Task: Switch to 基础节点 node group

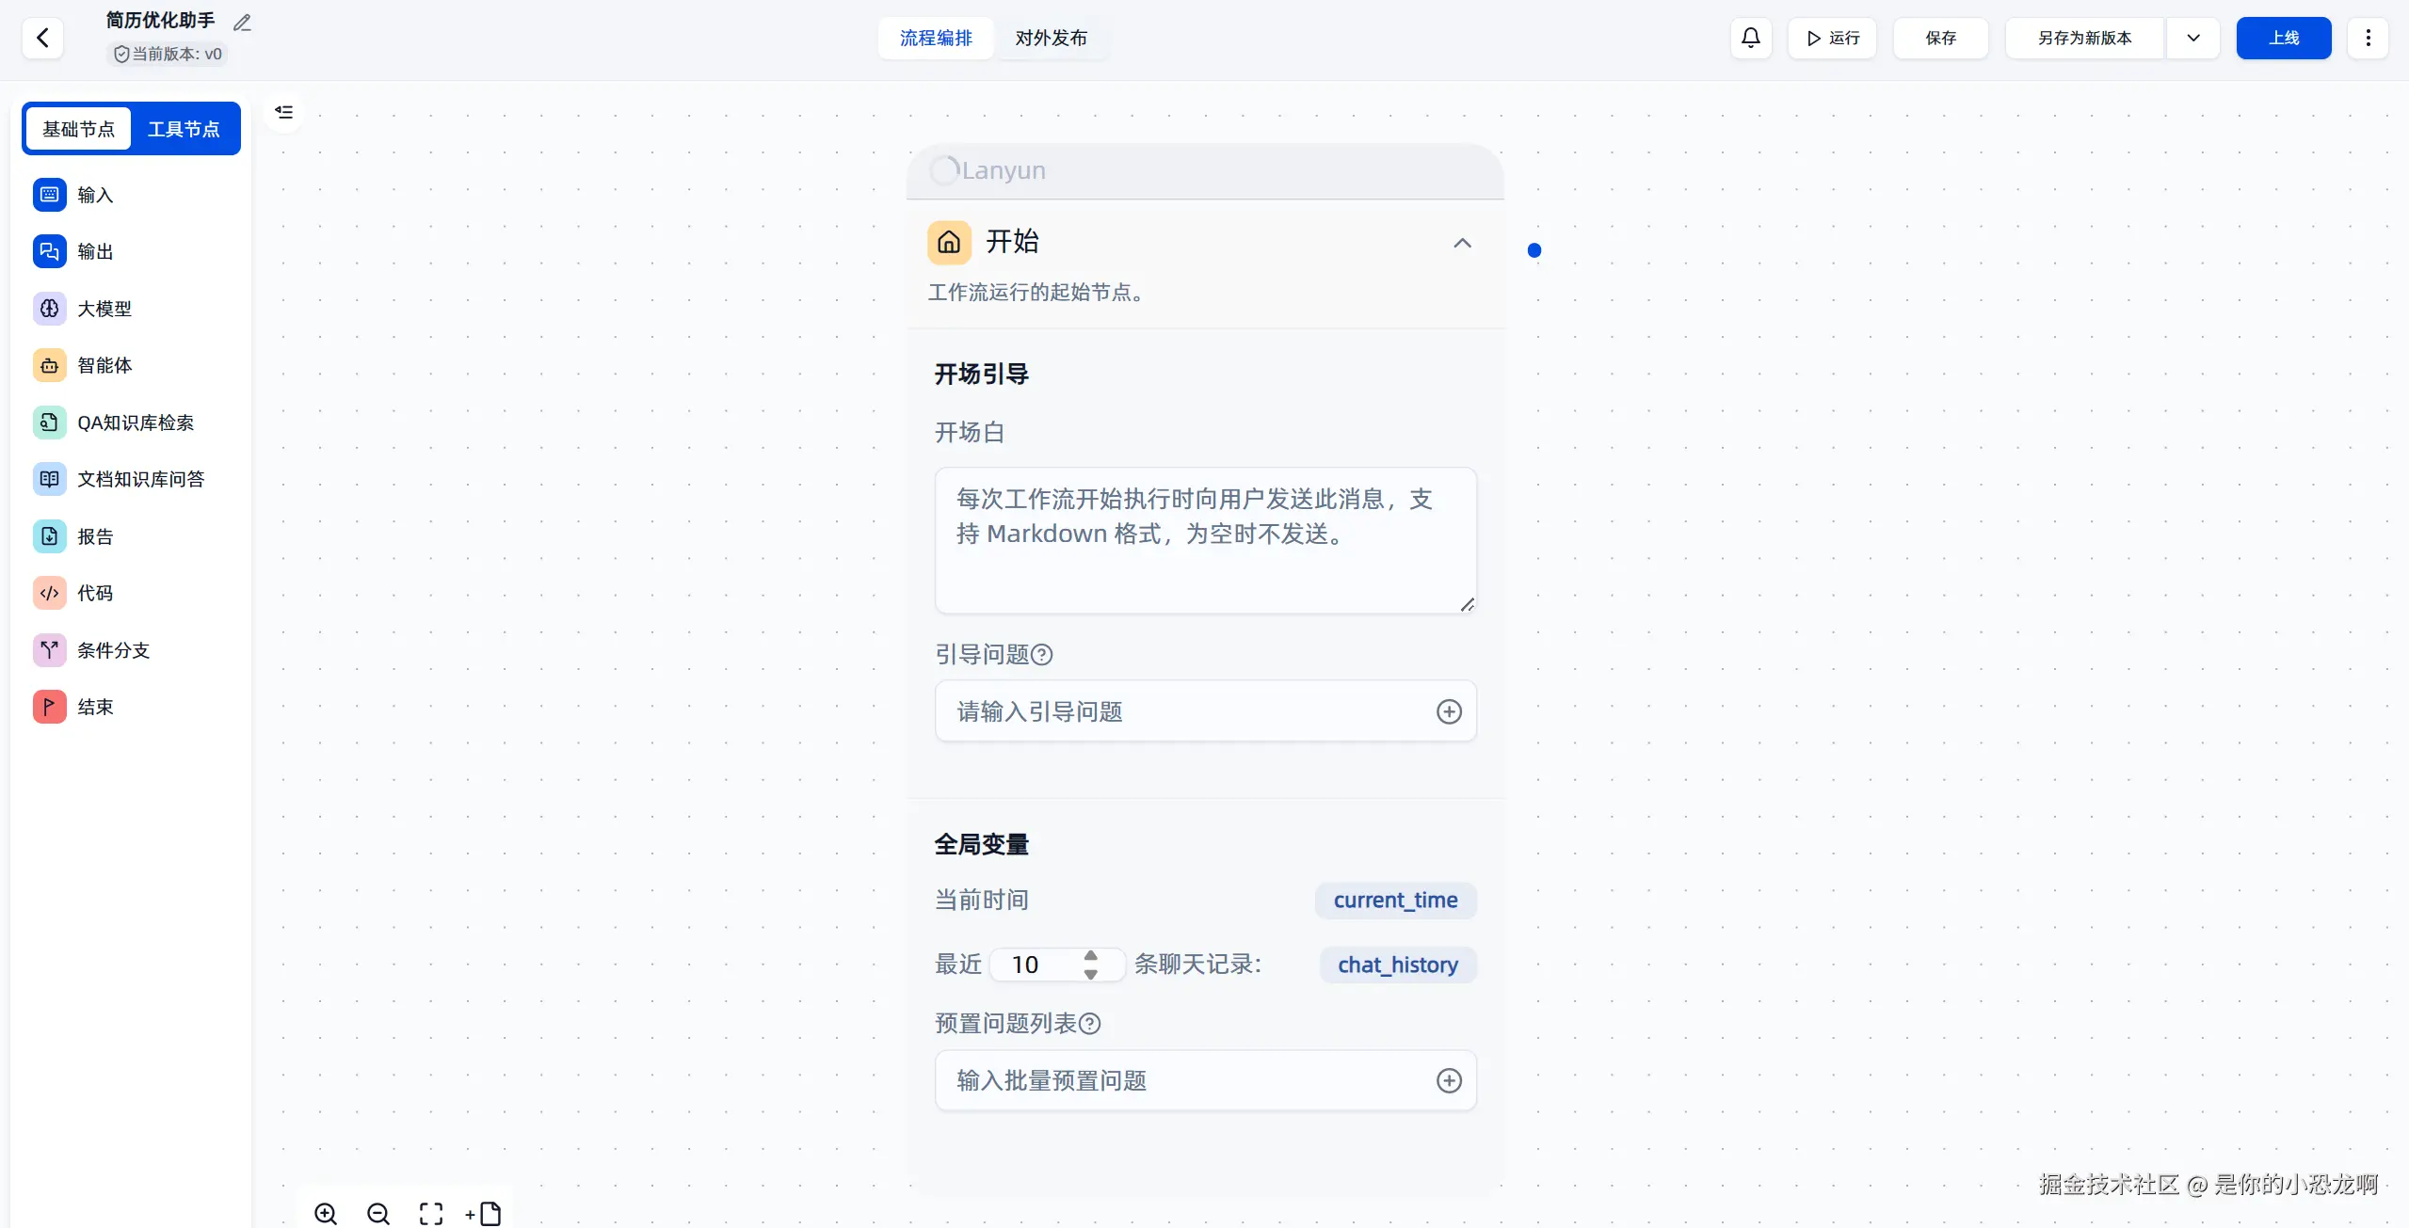Action: pyautogui.click(x=79, y=129)
